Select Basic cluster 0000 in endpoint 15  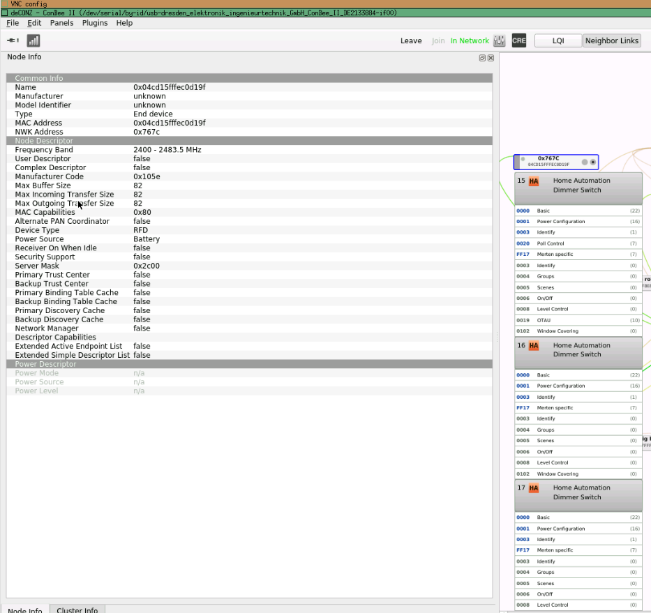[578, 211]
